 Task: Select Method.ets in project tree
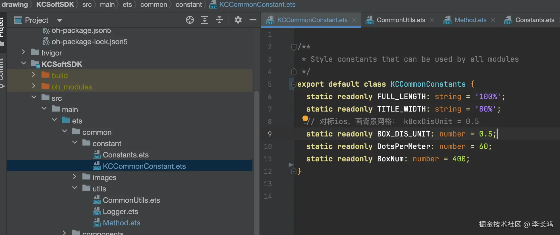121,223
